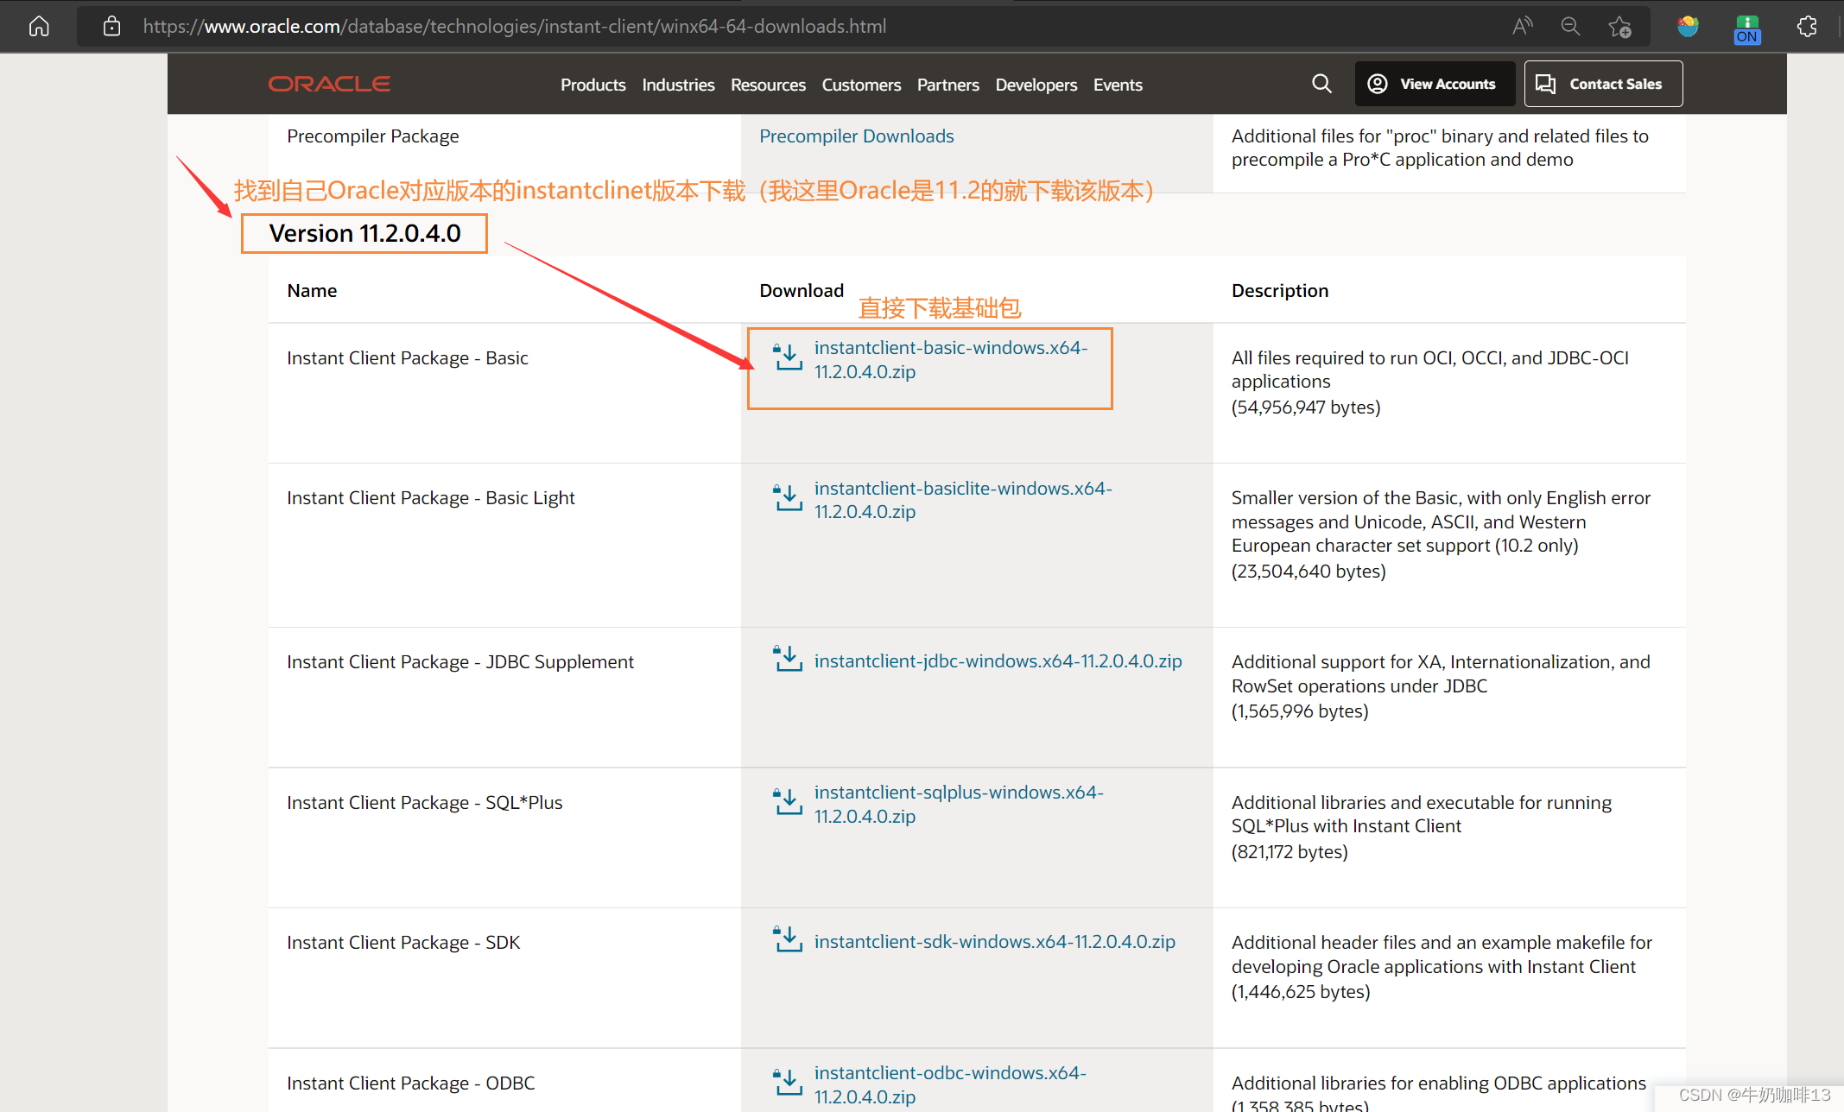Screen dimensions: 1844x1112
Task: Click download icon for SDK package
Action: [788, 940]
